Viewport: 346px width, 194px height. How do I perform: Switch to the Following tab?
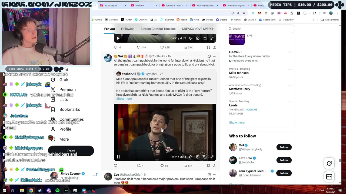tap(128, 29)
